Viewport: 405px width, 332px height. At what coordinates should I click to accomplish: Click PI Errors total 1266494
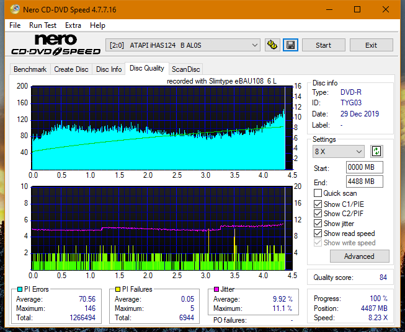tap(82, 318)
